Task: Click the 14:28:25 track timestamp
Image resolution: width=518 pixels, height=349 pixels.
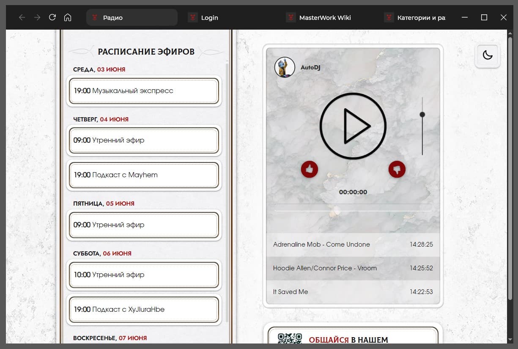Action: (421, 245)
